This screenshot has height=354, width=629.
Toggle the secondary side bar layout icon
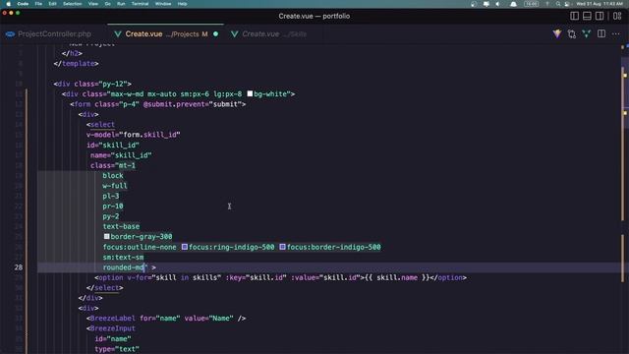pos(600,16)
